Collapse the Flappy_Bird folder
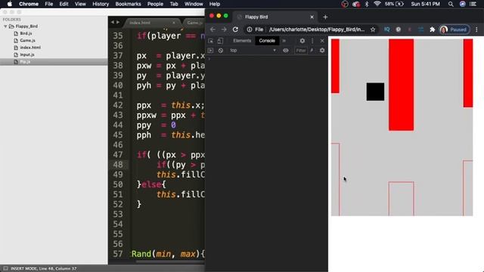484x272 pixels. coord(5,26)
